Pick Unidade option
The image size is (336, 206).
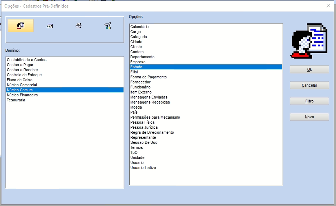pyautogui.click(x=206, y=157)
